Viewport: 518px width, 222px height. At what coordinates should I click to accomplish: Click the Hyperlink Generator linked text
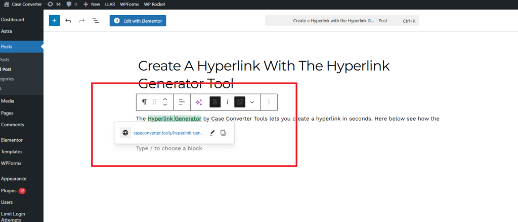(175, 119)
